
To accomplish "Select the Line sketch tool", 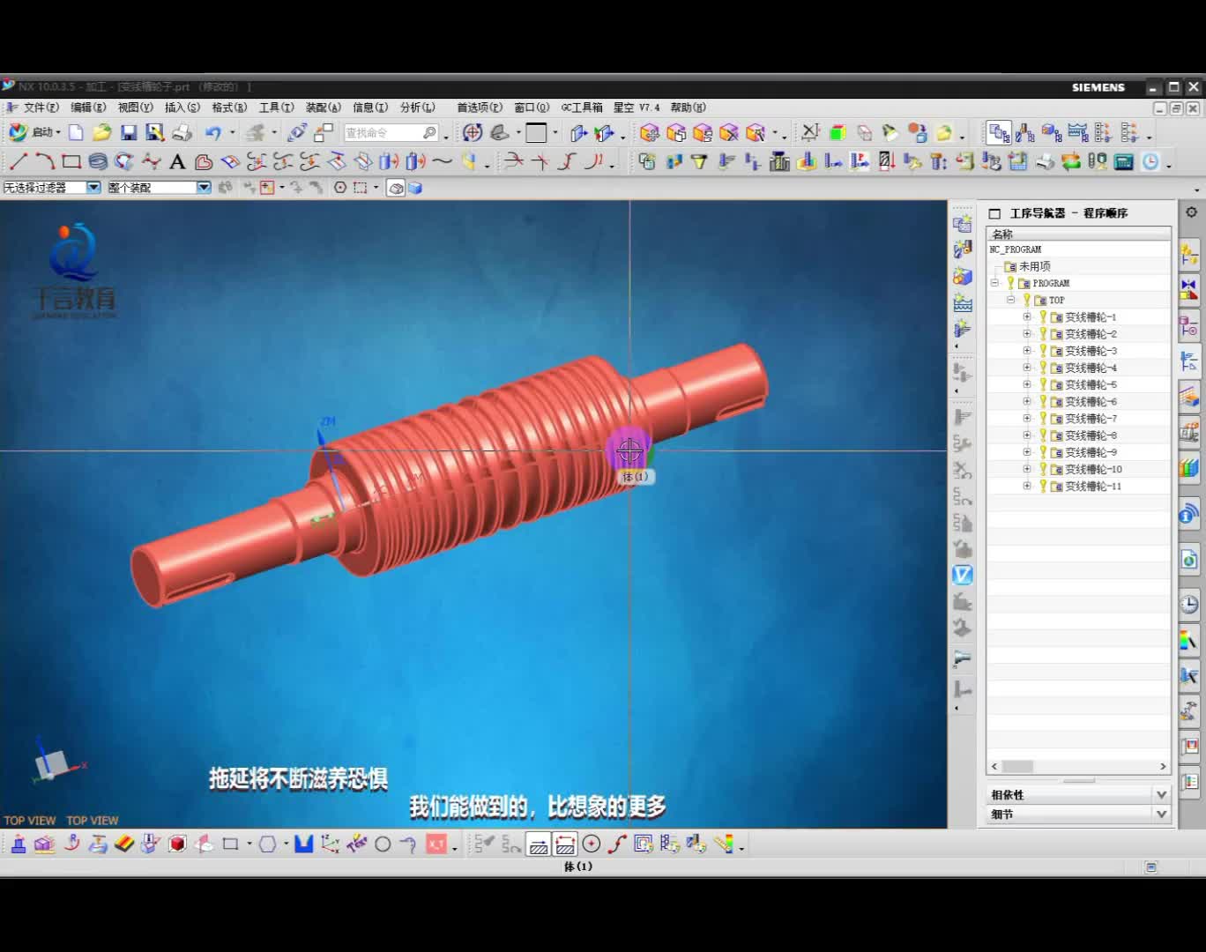I will click(x=19, y=161).
